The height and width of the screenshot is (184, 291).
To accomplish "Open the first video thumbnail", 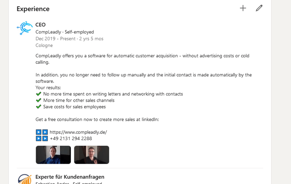I will (x=53, y=154).
